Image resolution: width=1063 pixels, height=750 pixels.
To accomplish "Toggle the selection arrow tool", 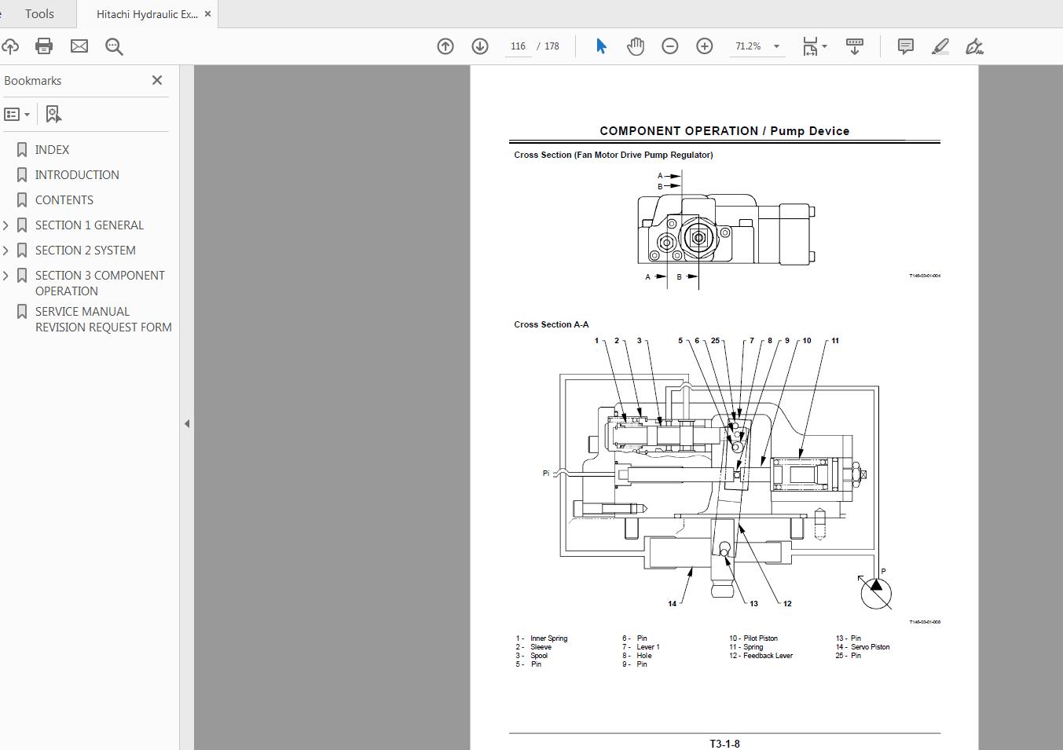I will point(599,46).
